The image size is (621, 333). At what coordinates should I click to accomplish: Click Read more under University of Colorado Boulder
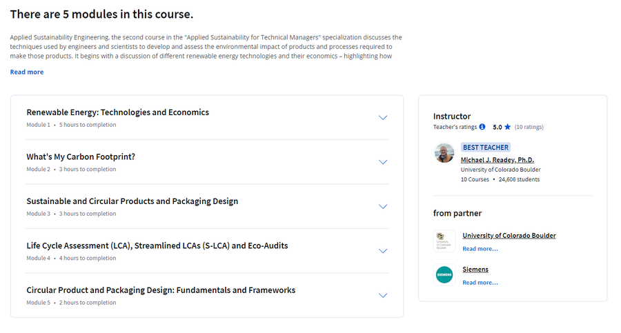(x=480, y=249)
